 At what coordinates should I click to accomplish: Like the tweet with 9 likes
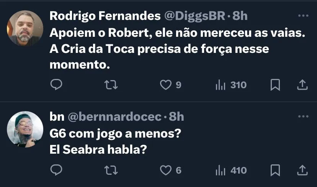(166, 85)
